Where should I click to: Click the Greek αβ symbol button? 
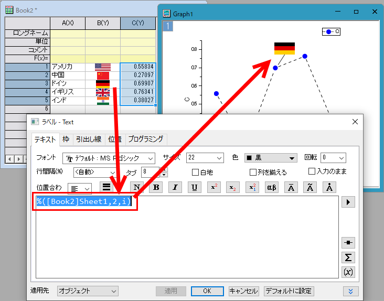point(272,187)
